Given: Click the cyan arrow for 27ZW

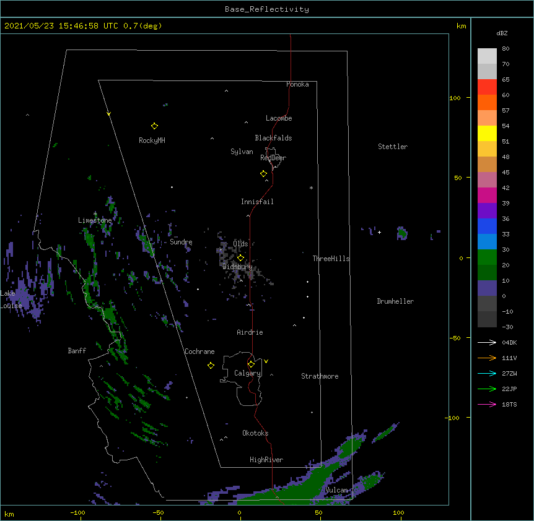Looking at the screenshot, I should point(487,373).
